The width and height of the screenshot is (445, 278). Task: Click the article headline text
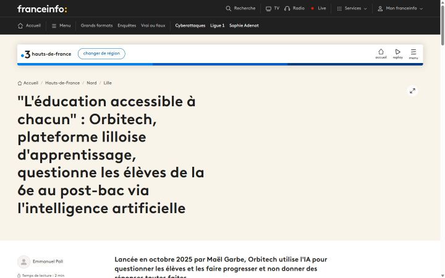pyautogui.click(x=111, y=155)
